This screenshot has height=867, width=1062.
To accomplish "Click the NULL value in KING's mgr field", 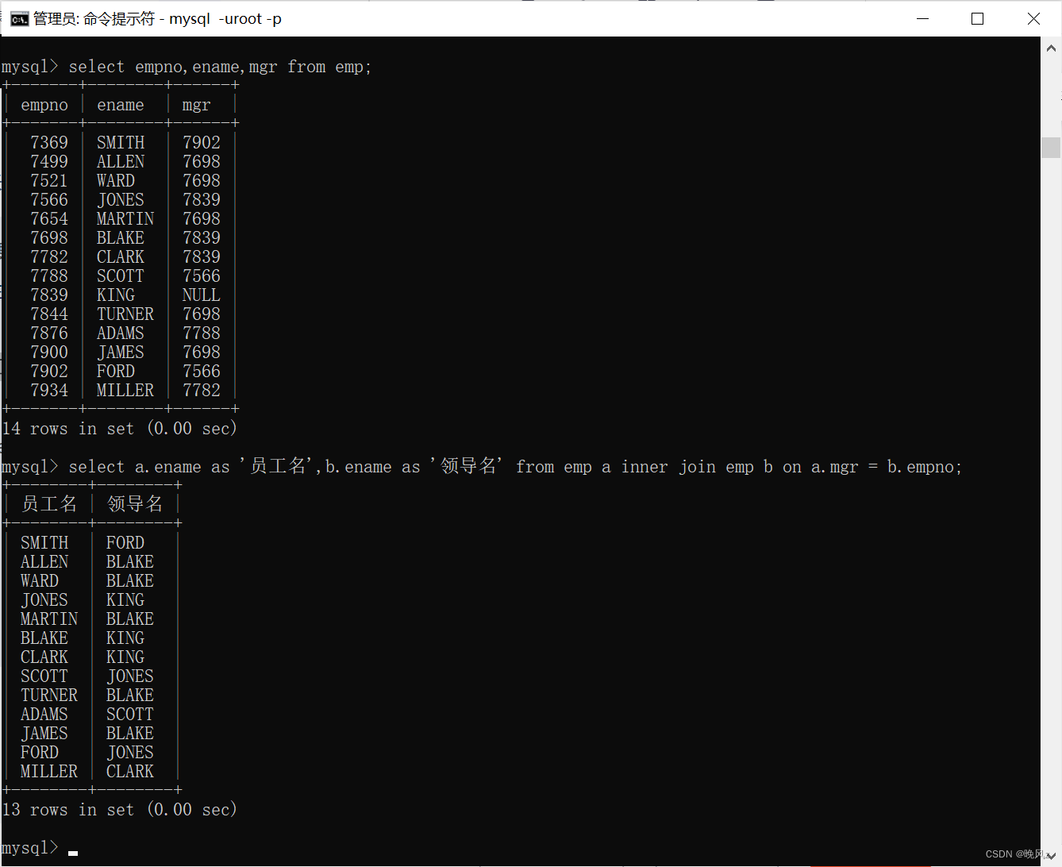I will pos(200,295).
